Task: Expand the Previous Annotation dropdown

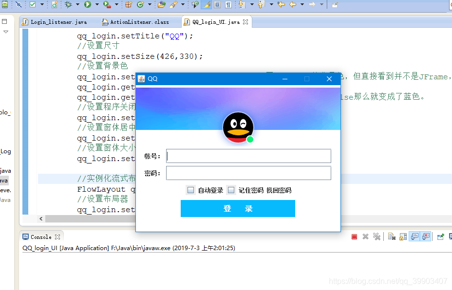Action: pos(271,4)
